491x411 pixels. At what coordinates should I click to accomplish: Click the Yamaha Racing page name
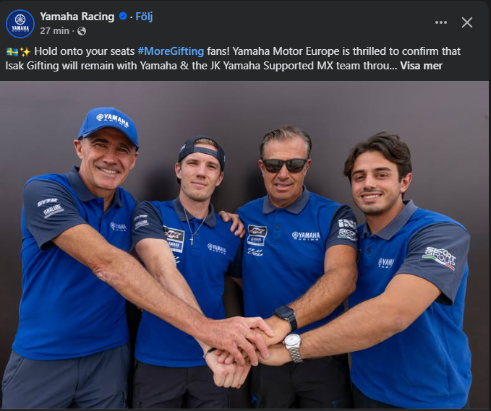[77, 17]
